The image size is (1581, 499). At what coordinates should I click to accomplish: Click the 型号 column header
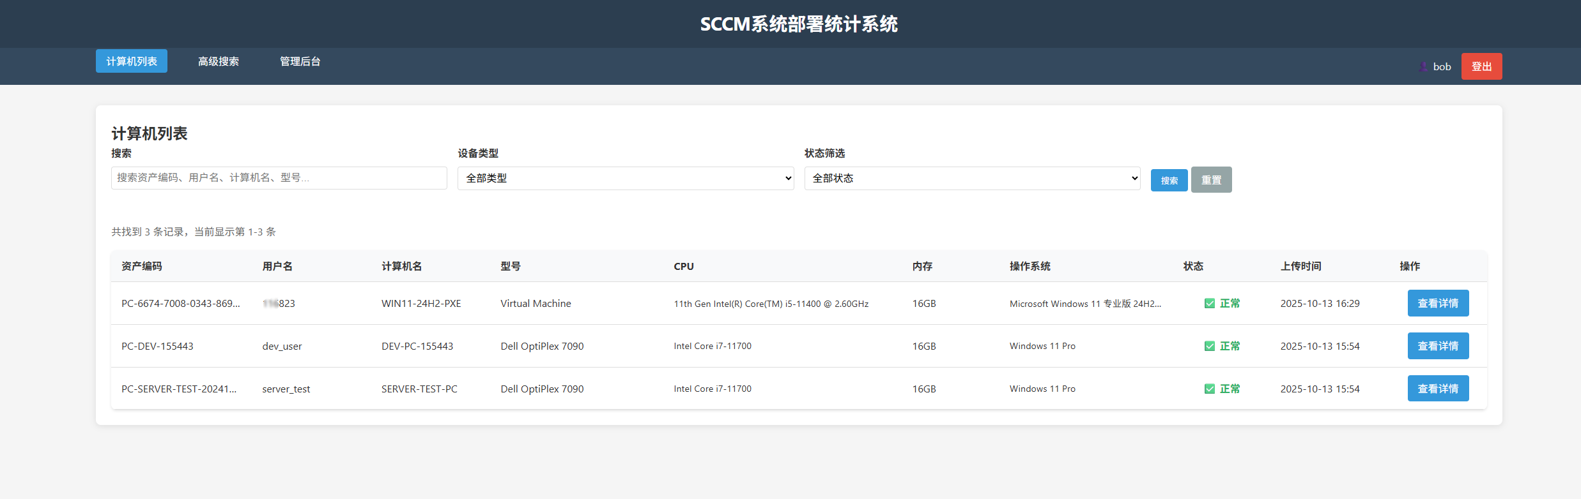pyautogui.click(x=511, y=266)
